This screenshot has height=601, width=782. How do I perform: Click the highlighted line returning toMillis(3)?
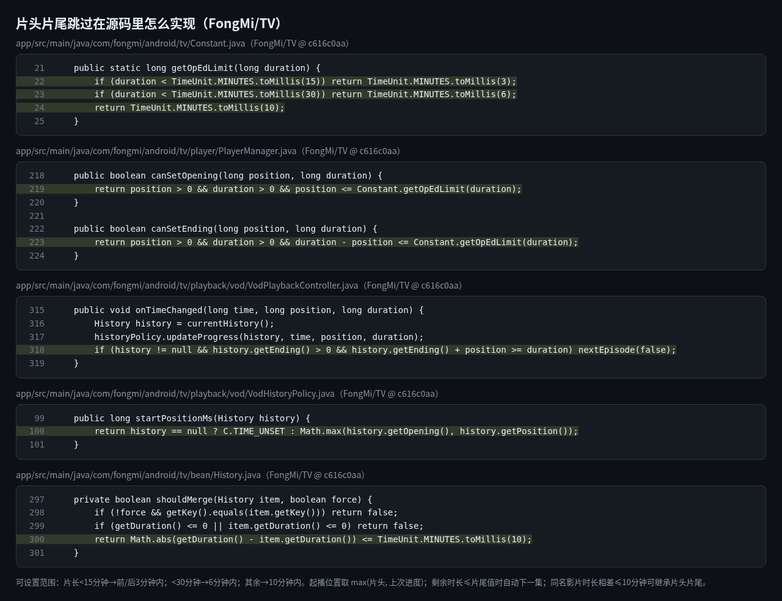[x=305, y=81]
